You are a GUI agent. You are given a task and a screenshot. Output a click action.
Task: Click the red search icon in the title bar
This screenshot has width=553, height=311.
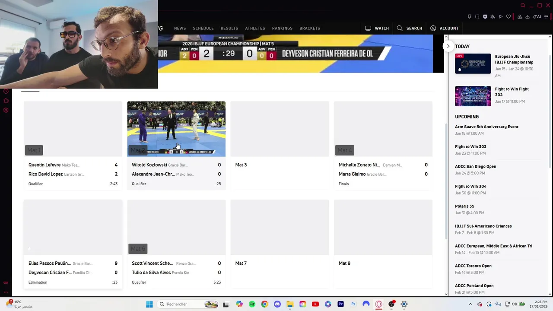pyautogui.click(x=523, y=5)
